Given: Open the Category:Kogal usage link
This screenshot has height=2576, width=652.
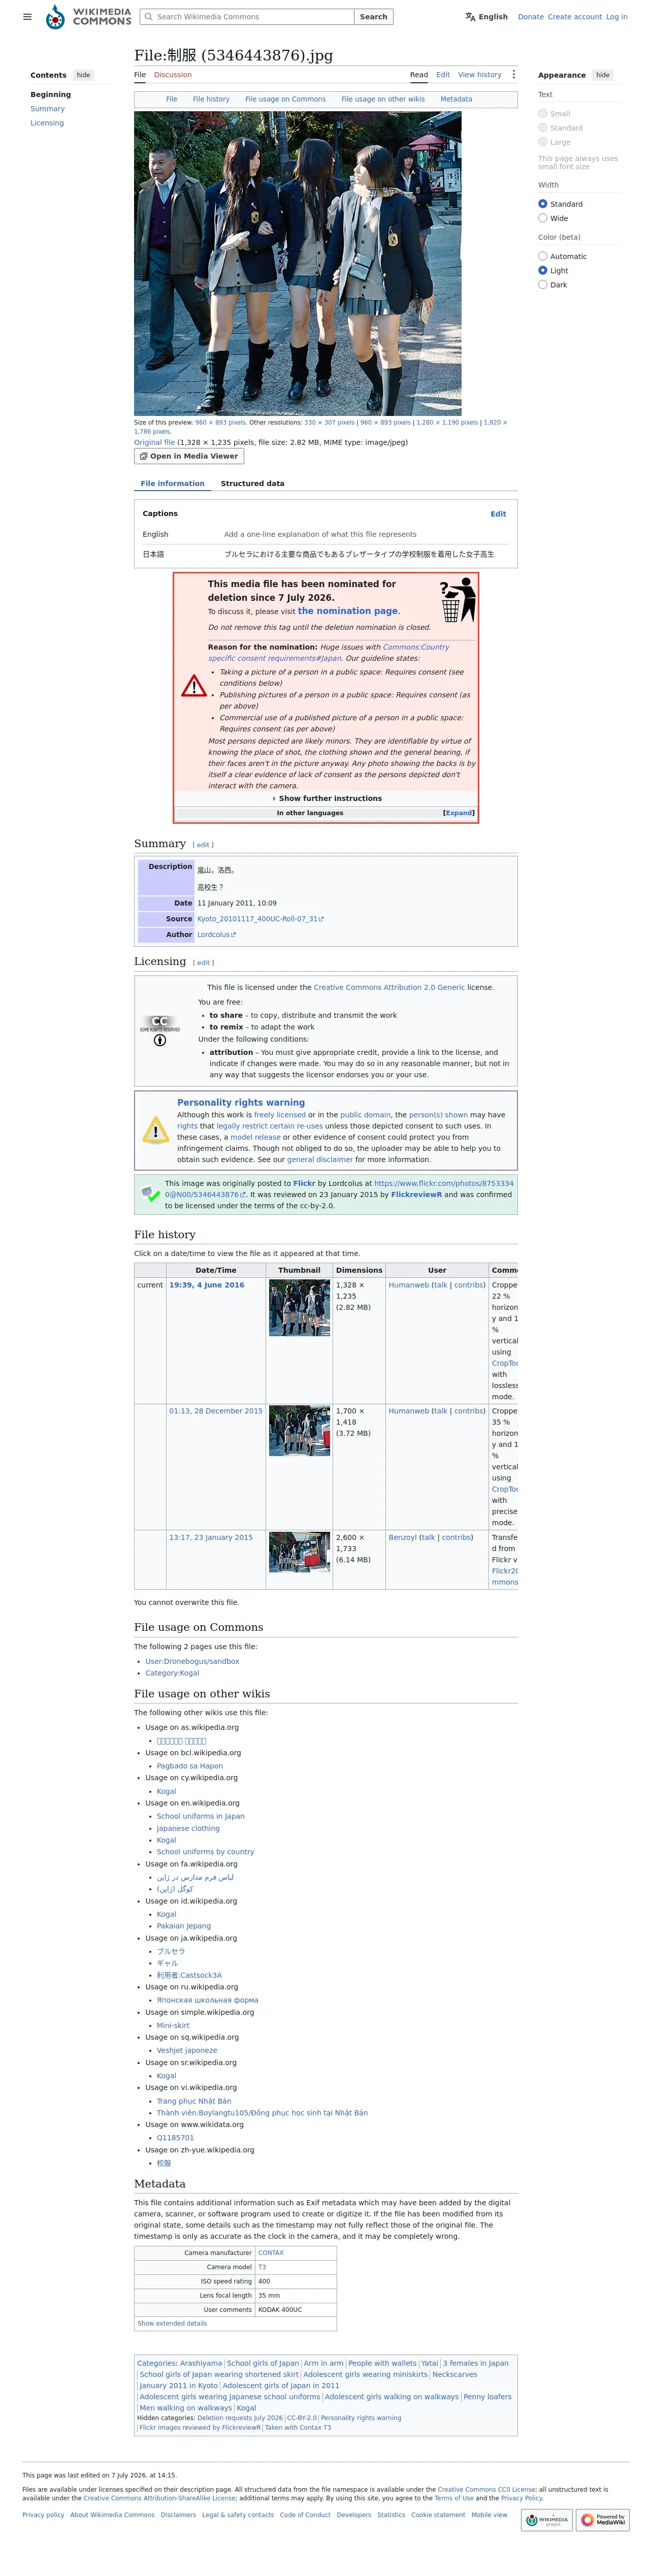Looking at the screenshot, I should coord(172,1673).
